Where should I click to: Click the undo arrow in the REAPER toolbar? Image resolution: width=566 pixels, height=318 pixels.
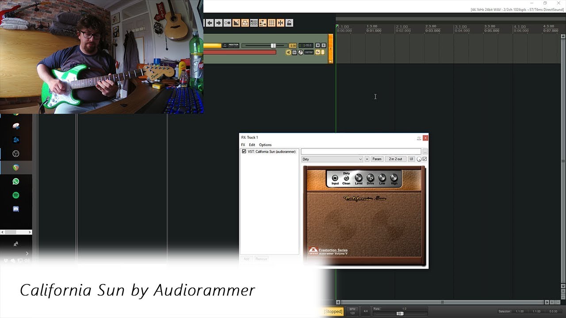click(x=210, y=23)
